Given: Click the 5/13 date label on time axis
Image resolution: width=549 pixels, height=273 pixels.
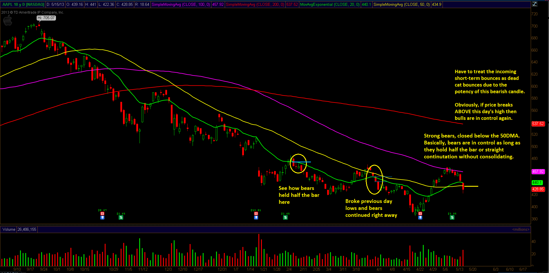Looking at the screenshot, I should pyautogui.click(x=460, y=269).
